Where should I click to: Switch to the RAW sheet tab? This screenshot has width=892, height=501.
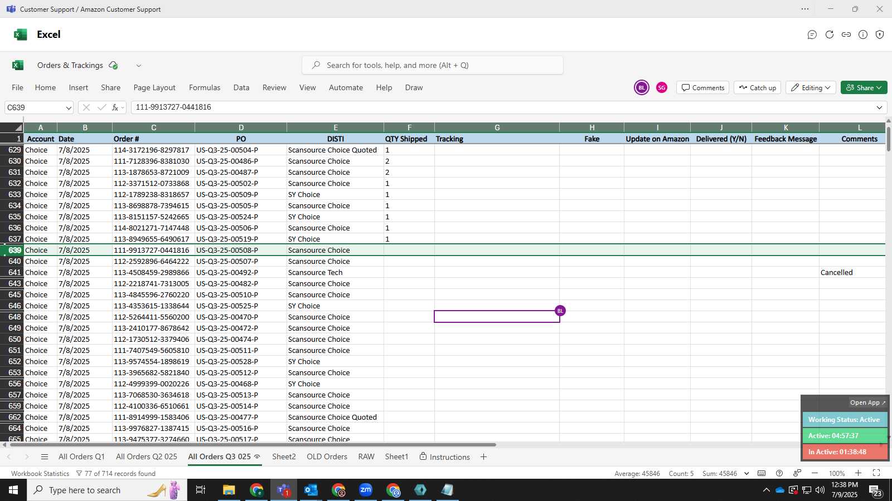click(366, 456)
